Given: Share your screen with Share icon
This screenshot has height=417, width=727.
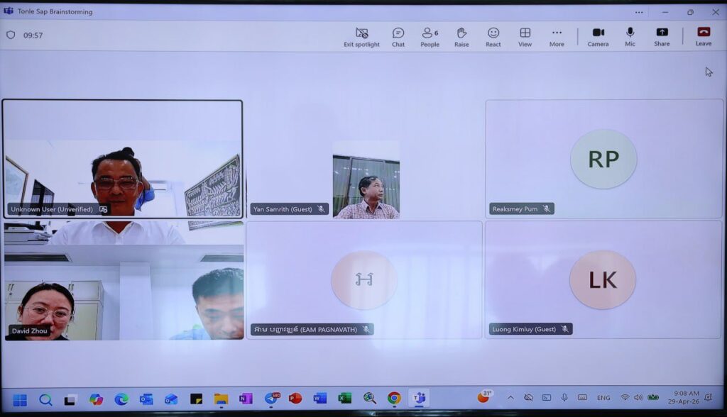Looking at the screenshot, I should point(662,36).
